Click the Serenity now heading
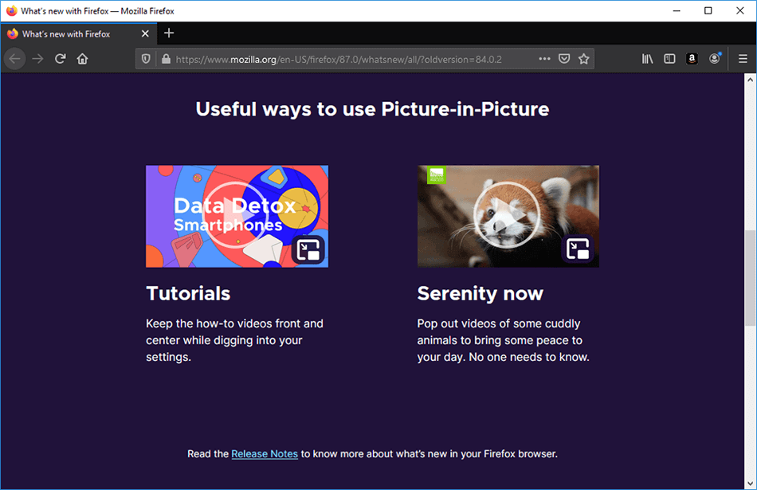The image size is (757, 490). [x=480, y=293]
